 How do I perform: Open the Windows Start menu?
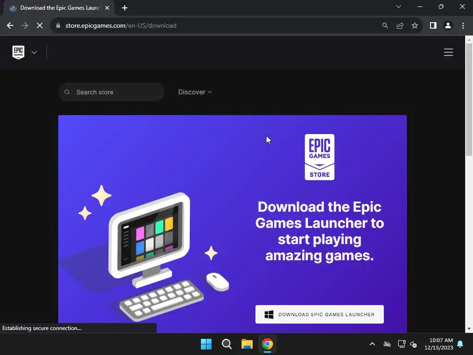click(206, 344)
